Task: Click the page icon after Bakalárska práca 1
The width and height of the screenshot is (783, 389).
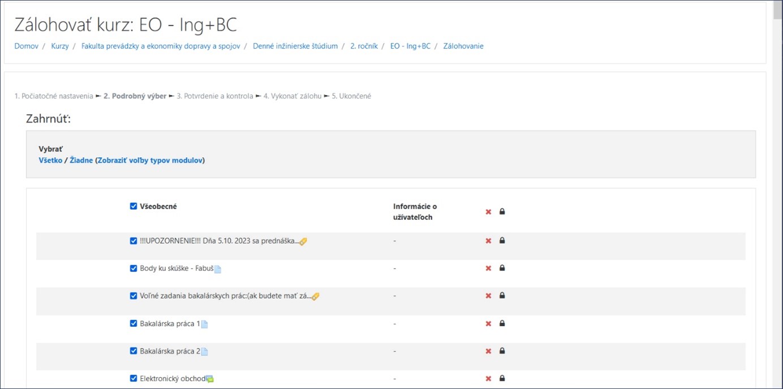Action: pos(205,325)
